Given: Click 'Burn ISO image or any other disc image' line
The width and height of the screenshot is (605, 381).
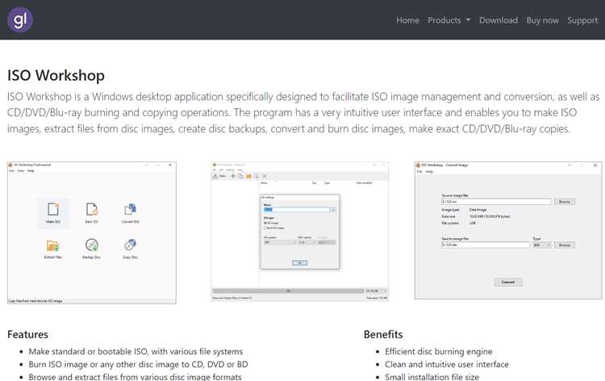Looking at the screenshot, I should (138, 364).
